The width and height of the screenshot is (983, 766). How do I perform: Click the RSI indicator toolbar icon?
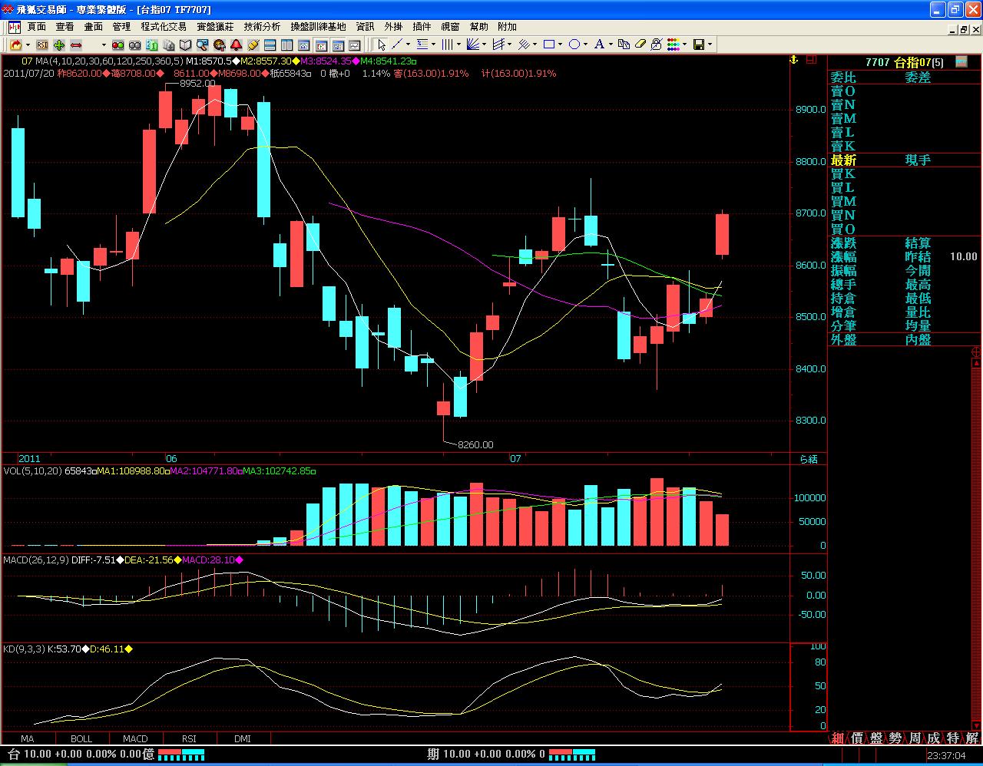(x=42, y=45)
